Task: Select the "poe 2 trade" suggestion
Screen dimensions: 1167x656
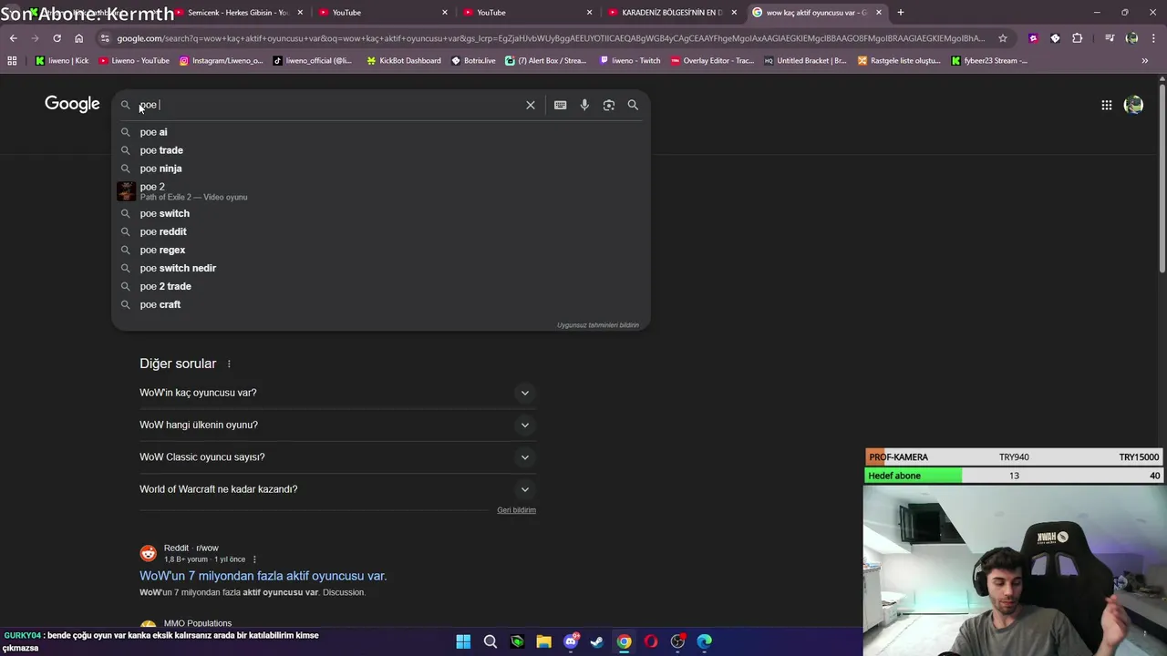Action: [381, 286]
